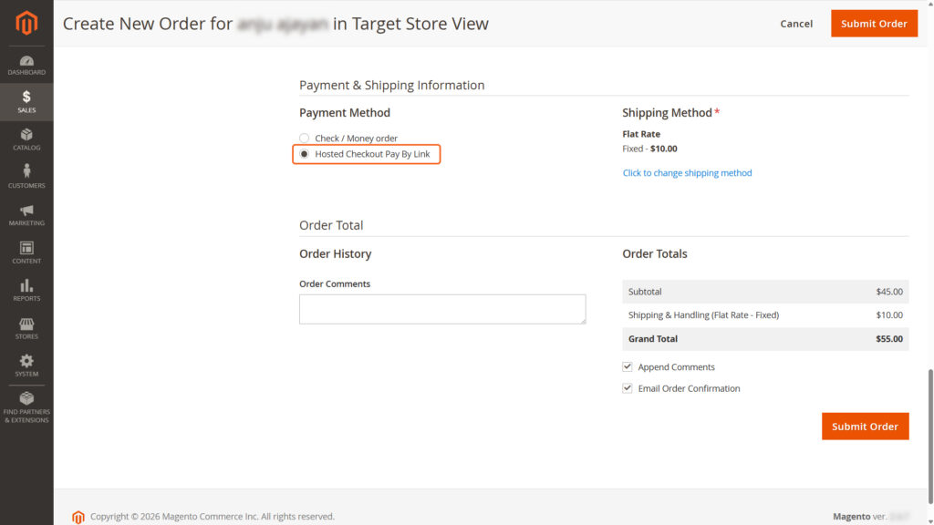This screenshot has width=934, height=525.
Task: Open the Catalog section
Action: 26,137
